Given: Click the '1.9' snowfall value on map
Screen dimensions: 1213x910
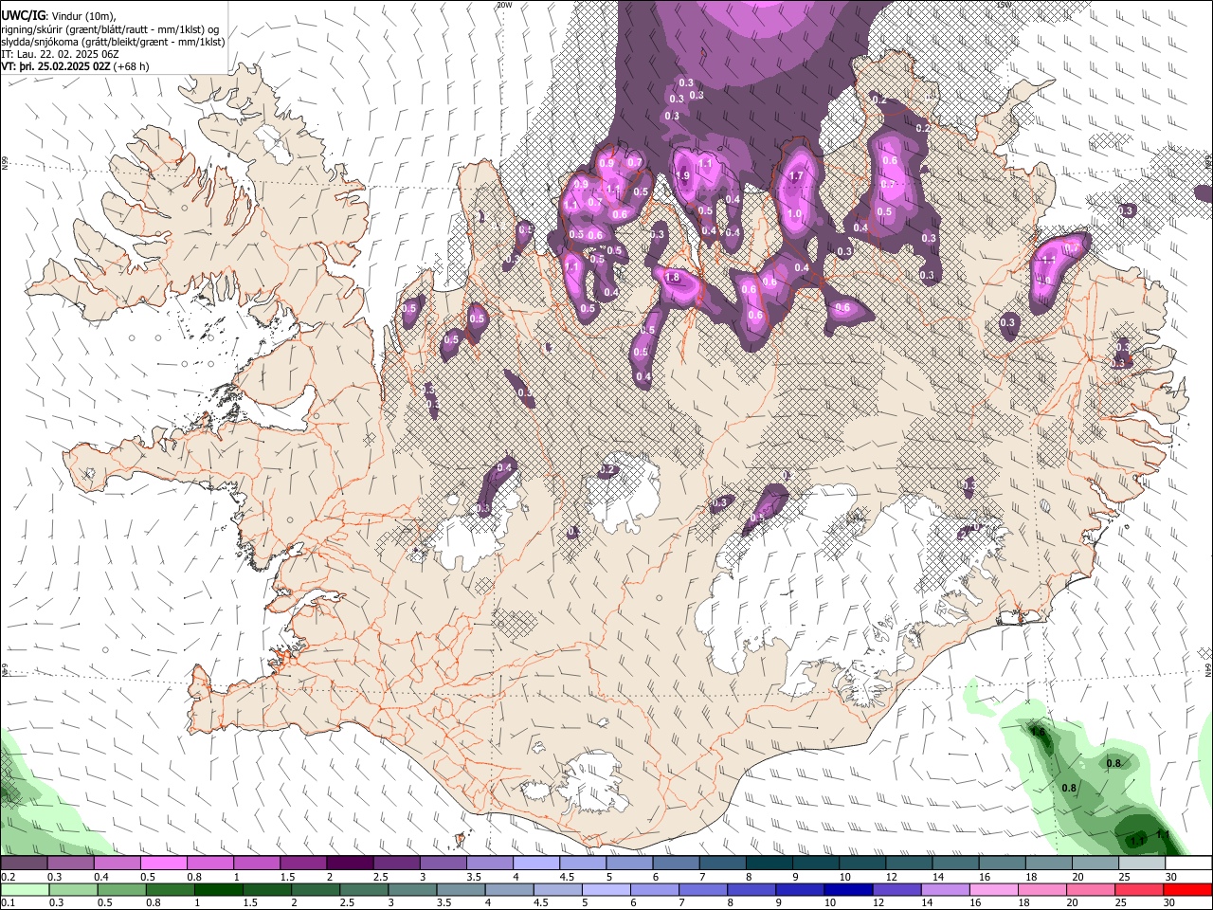Looking at the screenshot, I should tap(682, 175).
